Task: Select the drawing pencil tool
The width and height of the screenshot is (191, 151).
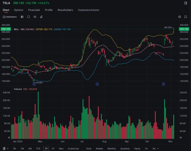Action: point(41,17)
